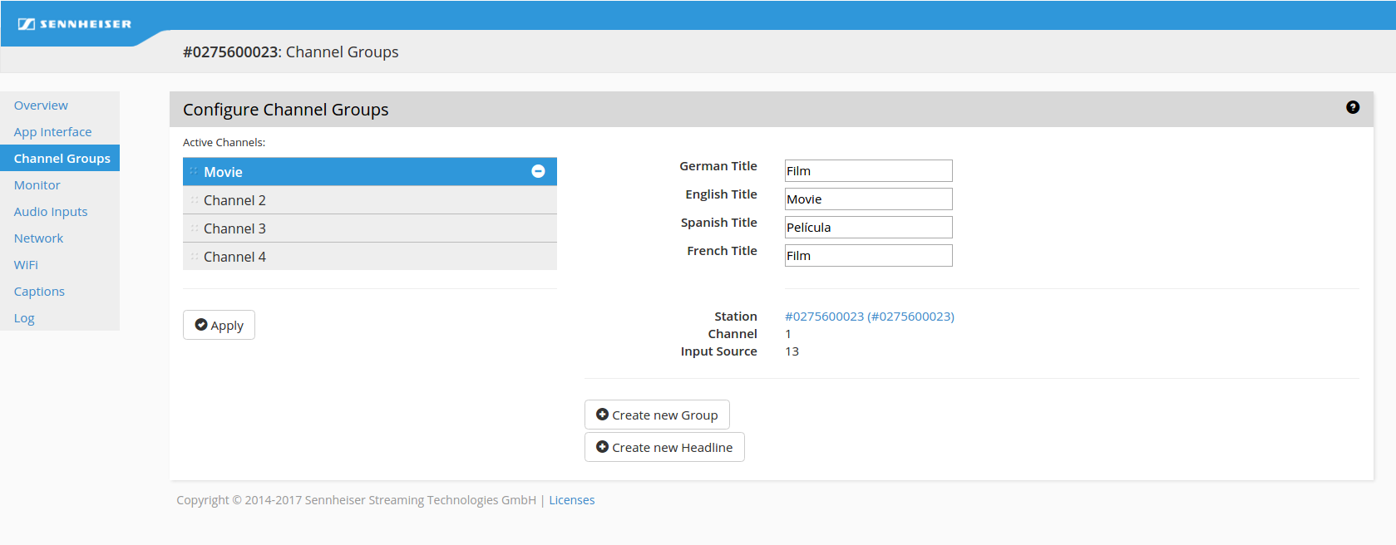Click the drag handle beside Channel 4

(194, 257)
